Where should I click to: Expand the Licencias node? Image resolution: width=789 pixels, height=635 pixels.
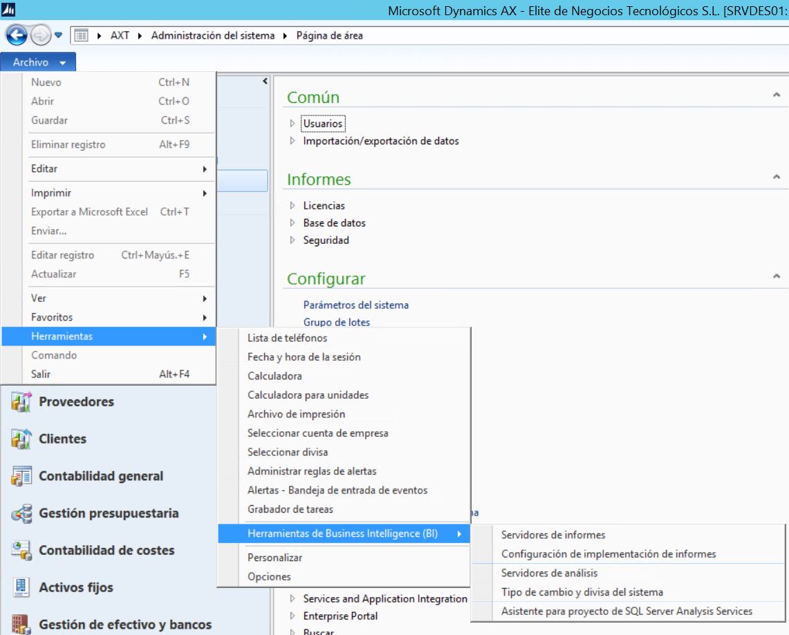293,206
